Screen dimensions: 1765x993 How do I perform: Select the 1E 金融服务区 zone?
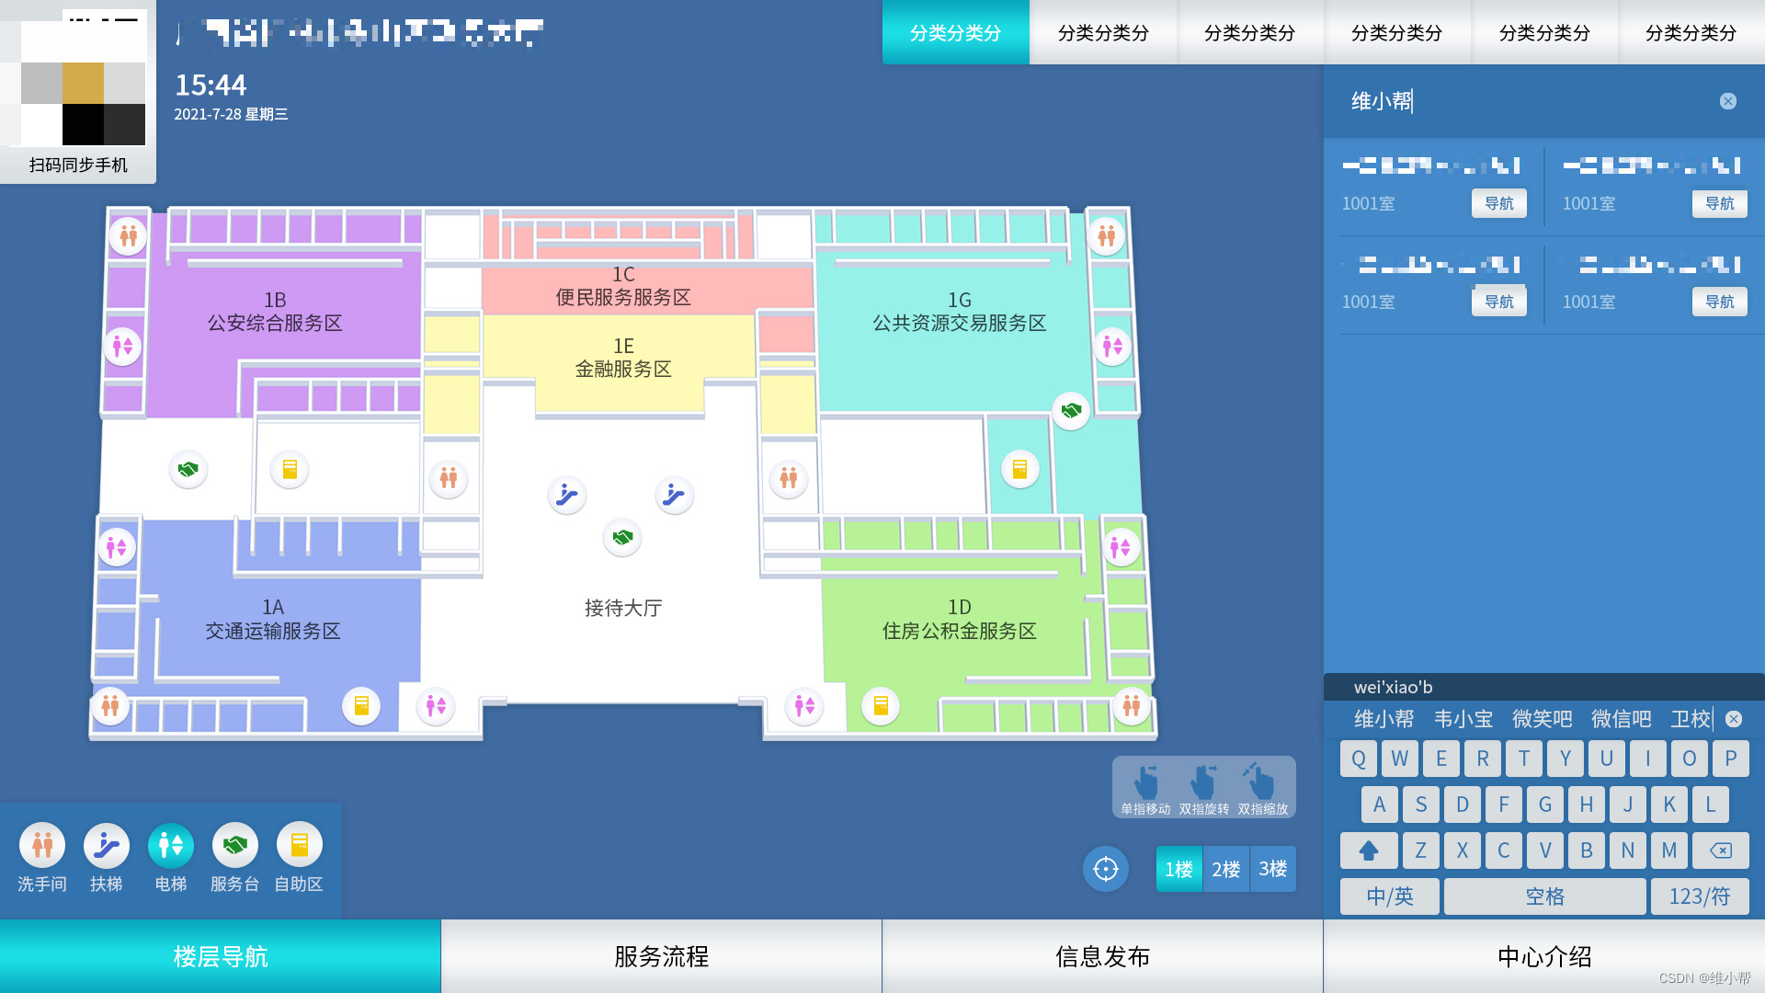click(623, 358)
